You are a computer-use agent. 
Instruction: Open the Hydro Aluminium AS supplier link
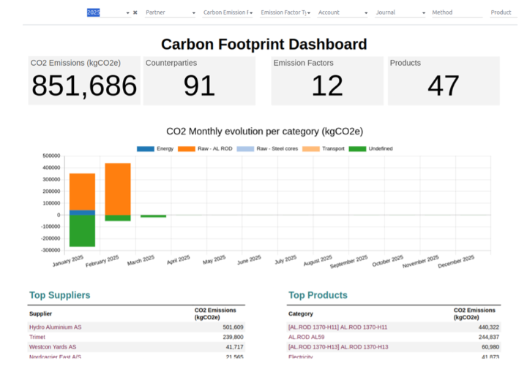[x=55, y=327]
